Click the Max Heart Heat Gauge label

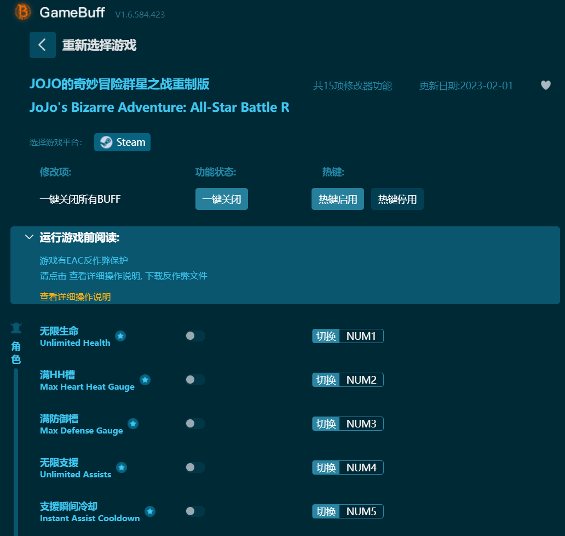(x=87, y=387)
